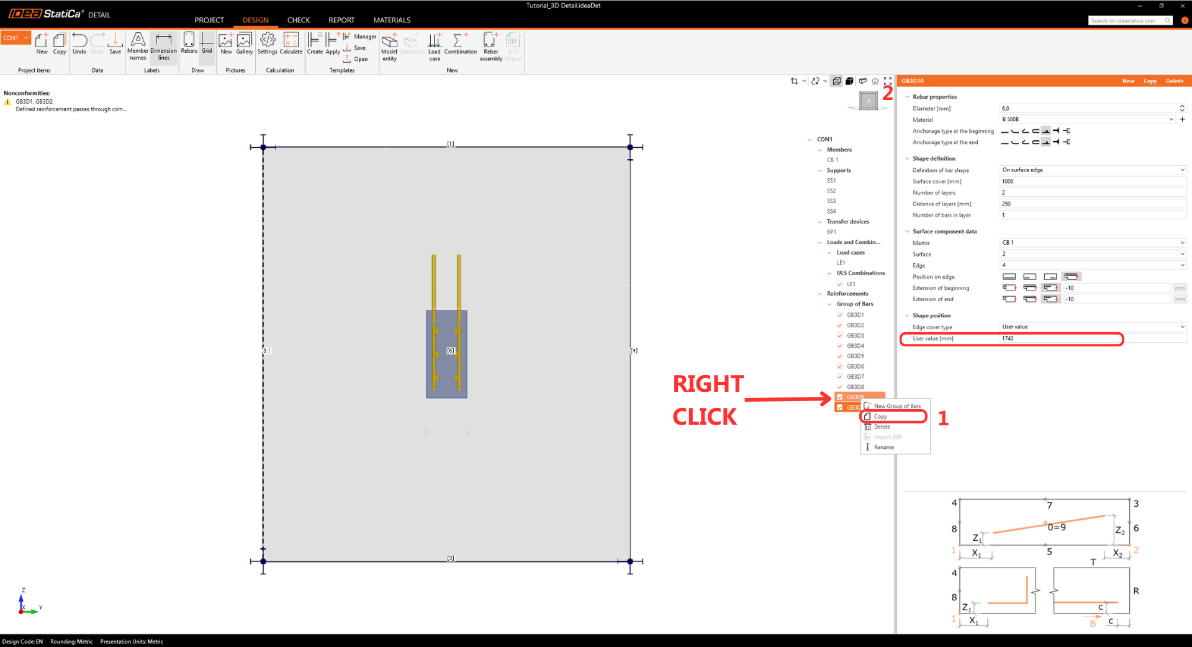Switch to the PROJECT tab
The image size is (1192, 647).
click(209, 20)
